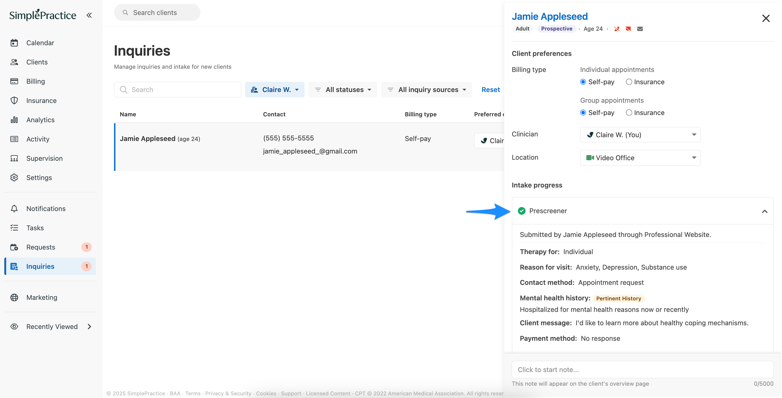Collapse the sidebar with double-chevron icon
The height and width of the screenshot is (398, 782).
tap(89, 15)
